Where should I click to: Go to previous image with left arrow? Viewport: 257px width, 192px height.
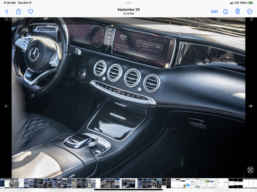coord(7,106)
